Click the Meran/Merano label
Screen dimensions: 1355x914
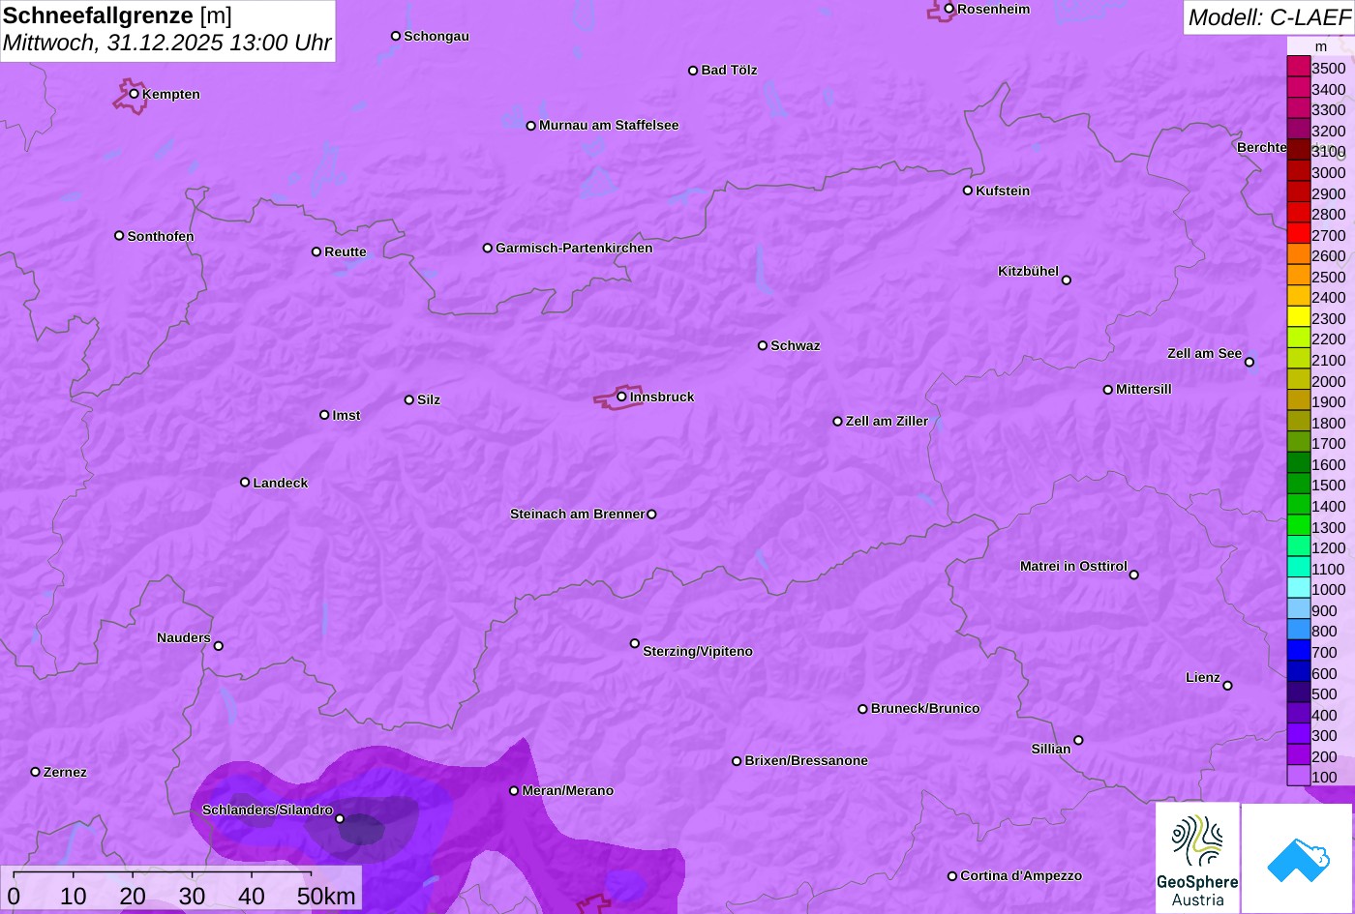(x=568, y=791)
